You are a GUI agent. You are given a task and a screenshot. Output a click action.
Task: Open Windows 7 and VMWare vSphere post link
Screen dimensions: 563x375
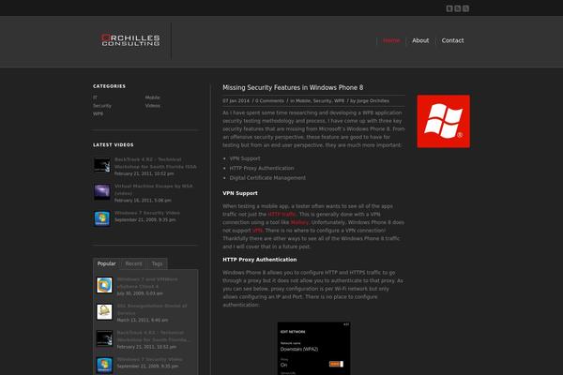(x=147, y=283)
